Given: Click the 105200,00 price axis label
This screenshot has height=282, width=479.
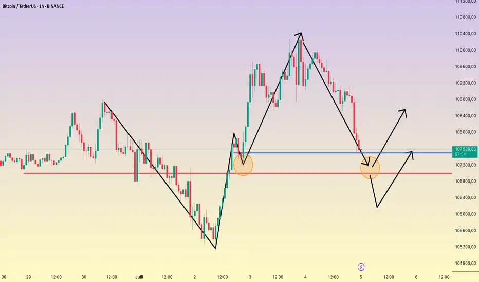Looking at the screenshot, I should click(x=465, y=247).
